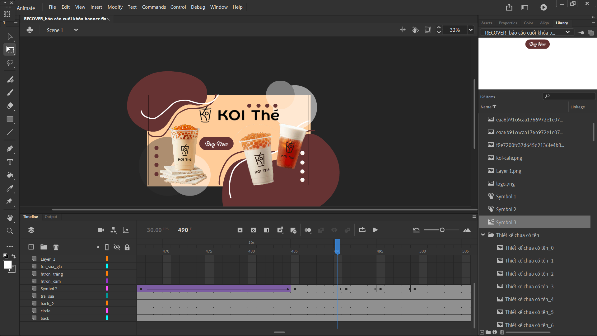Click the Clip Content Outside Stage icon
Image resolution: width=597 pixels, height=336 pixels.
point(428,30)
